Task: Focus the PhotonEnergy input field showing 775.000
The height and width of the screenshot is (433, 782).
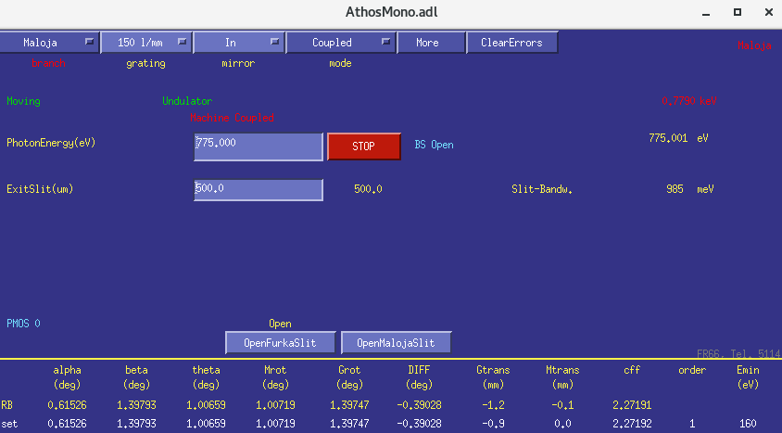Action: [259, 146]
